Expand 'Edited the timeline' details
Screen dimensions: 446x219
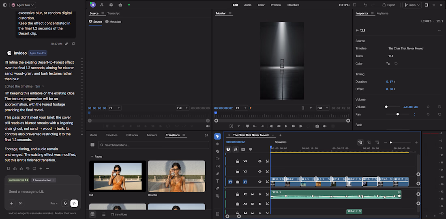coord(24,86)
